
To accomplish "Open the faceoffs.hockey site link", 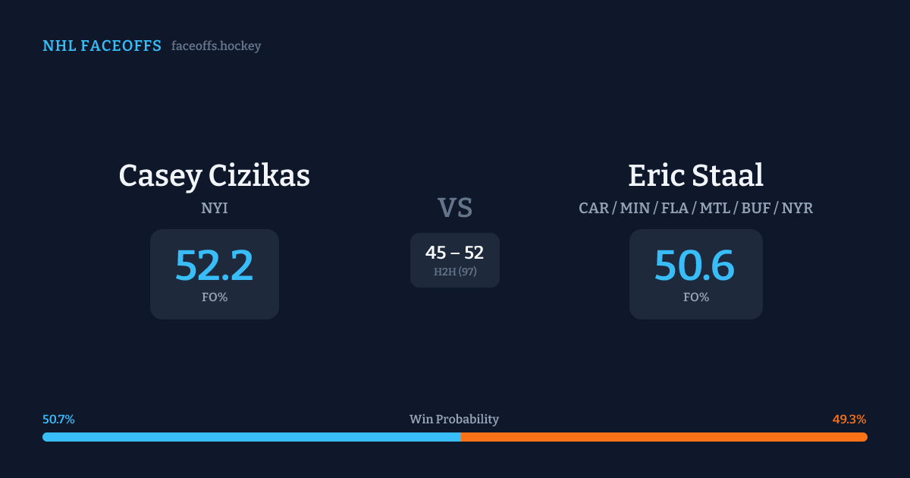I will 216,46.
